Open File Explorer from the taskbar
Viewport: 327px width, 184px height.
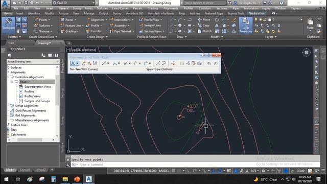65,179
